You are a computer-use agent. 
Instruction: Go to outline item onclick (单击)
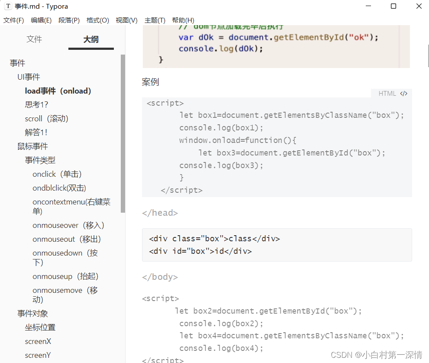tap(57, 174)
